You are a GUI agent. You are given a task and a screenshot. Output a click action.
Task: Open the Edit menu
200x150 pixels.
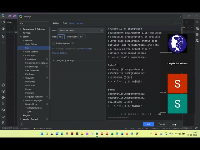(15, 16)
